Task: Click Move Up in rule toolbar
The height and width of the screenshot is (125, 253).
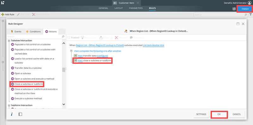Action: [x=106, y=38]
